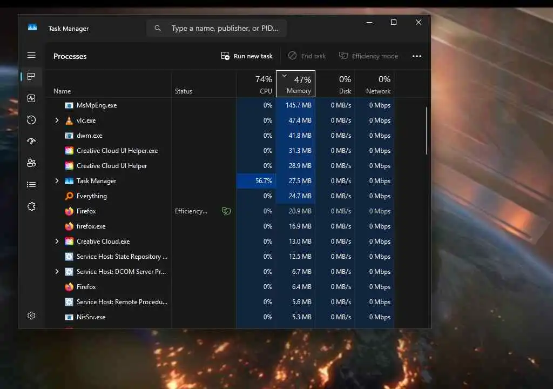Click the Creative Cloud.exe icon
This screenshot has width=553, height=389.
pyautogui.click(x=69, y=242)
